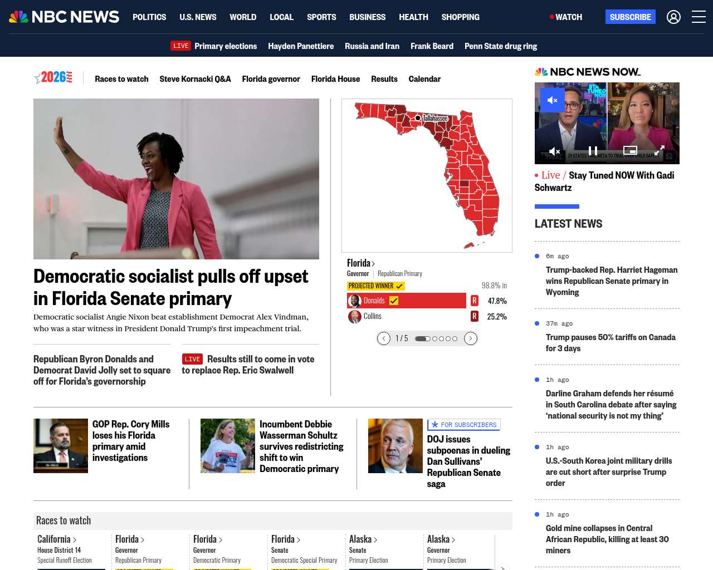Open the waving candidate lead story photo
The height and width of the screenshot is (570, 713).
tap(176, 179)
